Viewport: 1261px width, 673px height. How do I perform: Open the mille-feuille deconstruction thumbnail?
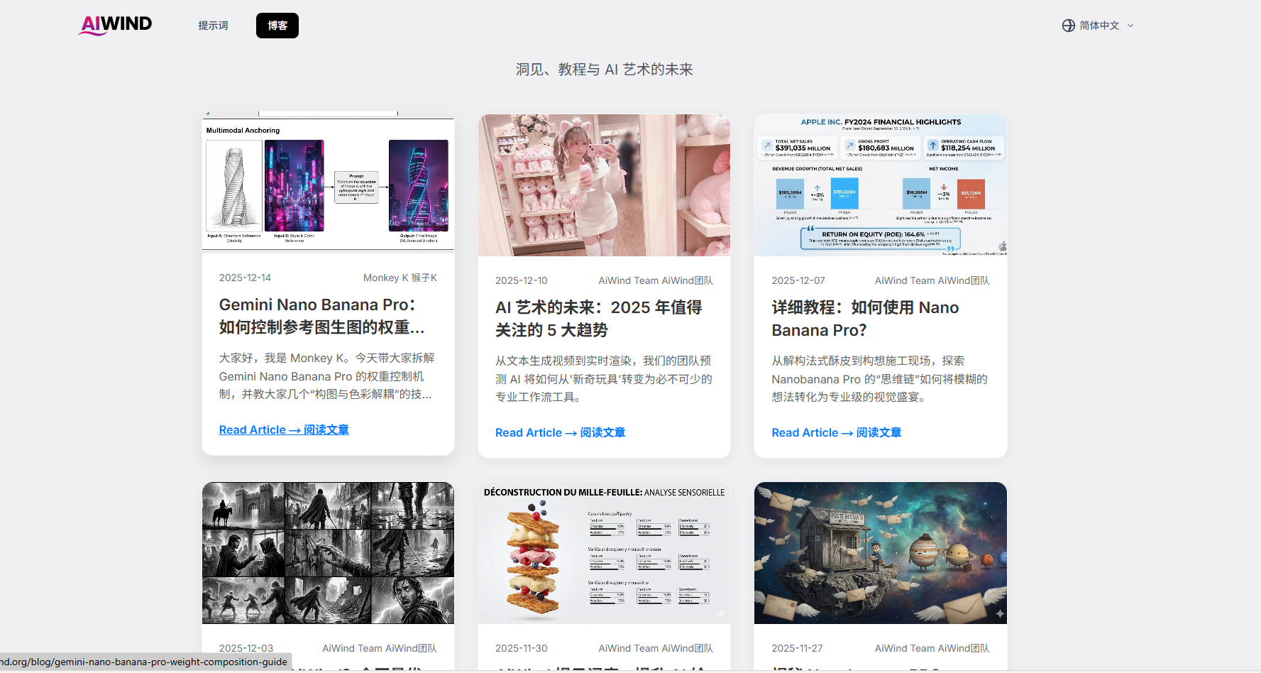coord(604,553)
